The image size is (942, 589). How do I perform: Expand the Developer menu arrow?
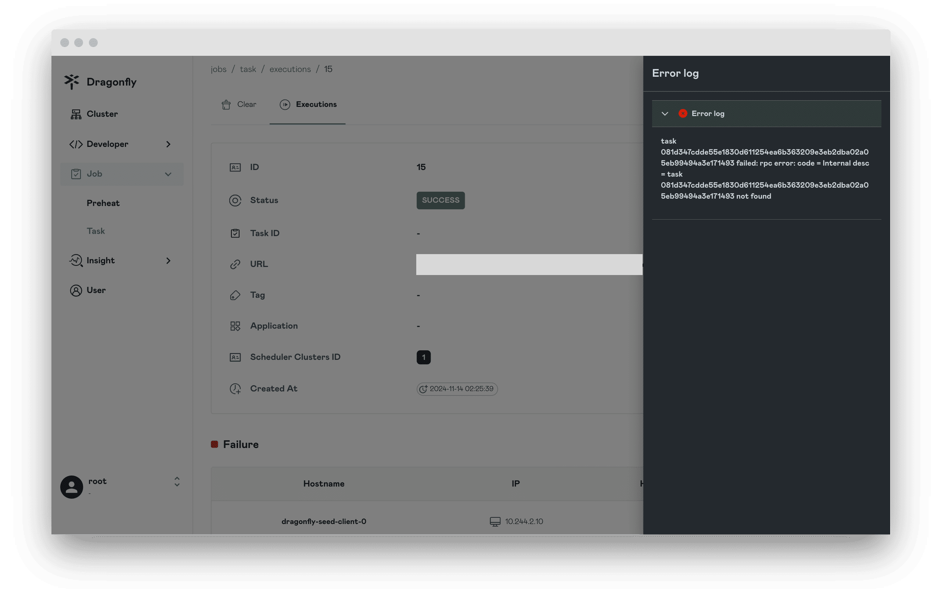(x=168, y=144)
